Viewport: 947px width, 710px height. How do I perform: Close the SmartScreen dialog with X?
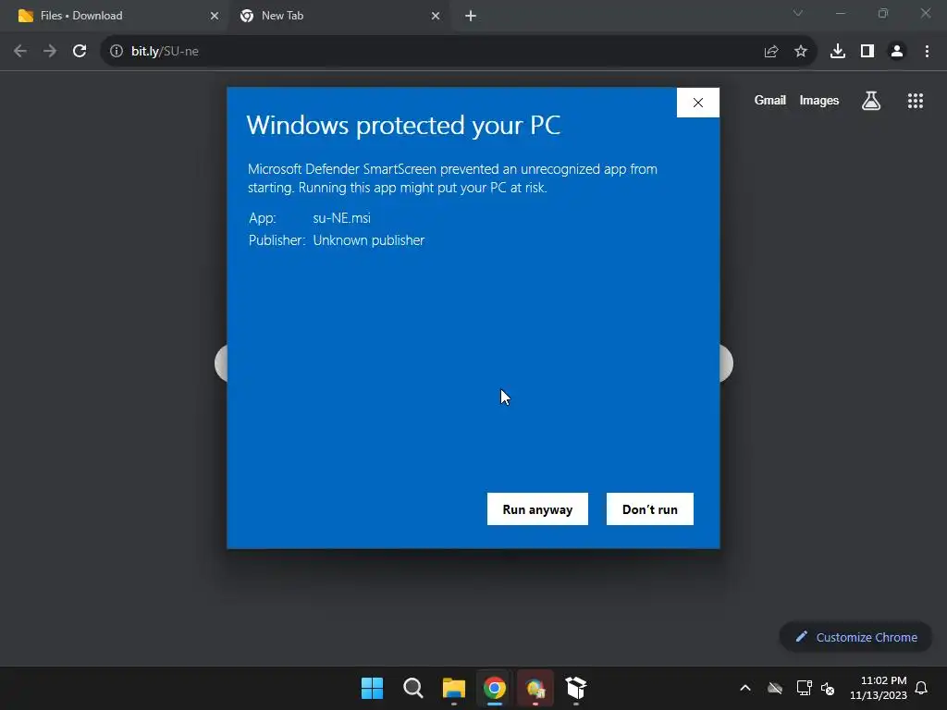[x=697, y=103]
